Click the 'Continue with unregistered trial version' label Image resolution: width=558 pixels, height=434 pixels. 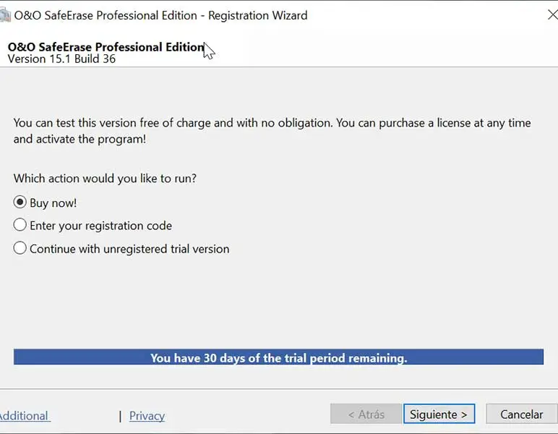click(x=129, y=249)
